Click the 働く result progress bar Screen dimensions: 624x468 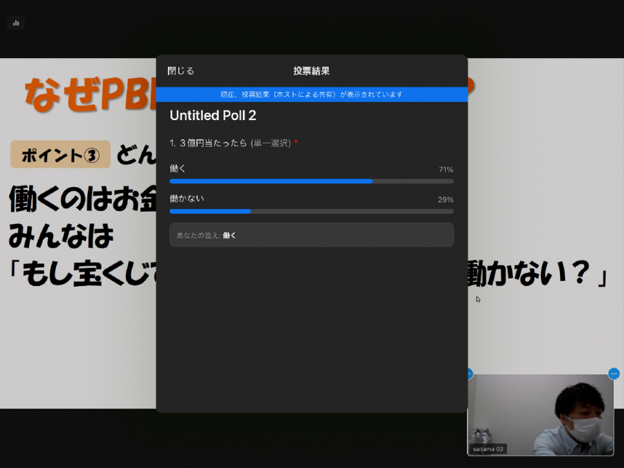pyautogui.click(x=311, y=181)
